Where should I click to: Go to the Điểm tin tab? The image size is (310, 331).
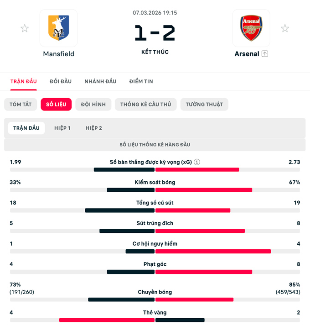141,81
